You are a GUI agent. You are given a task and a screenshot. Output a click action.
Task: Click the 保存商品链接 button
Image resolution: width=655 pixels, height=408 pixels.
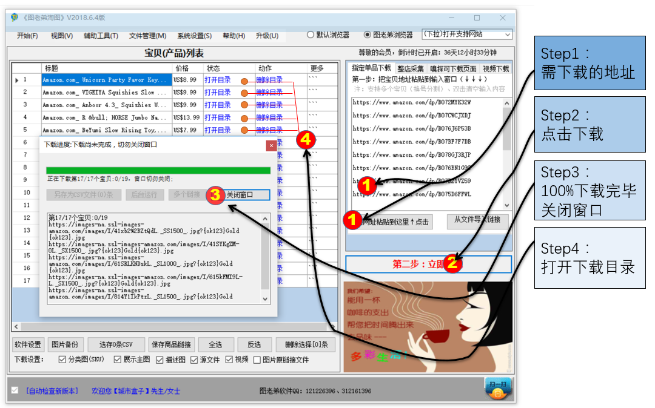tap(171, 344)
